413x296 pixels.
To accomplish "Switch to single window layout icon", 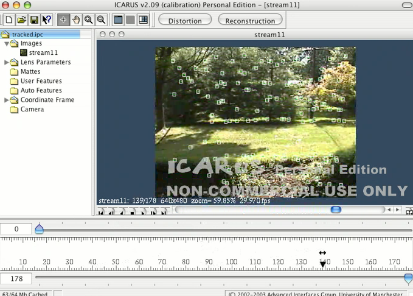I will pyautogui.click(x=118, y=19).
